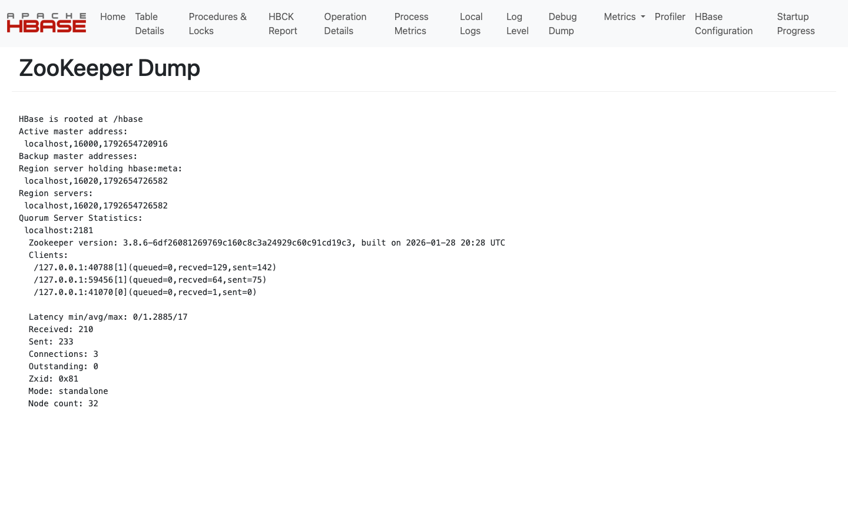Click the 'Region servers:' label
The image size is (848, 530).
click(56, 193)
